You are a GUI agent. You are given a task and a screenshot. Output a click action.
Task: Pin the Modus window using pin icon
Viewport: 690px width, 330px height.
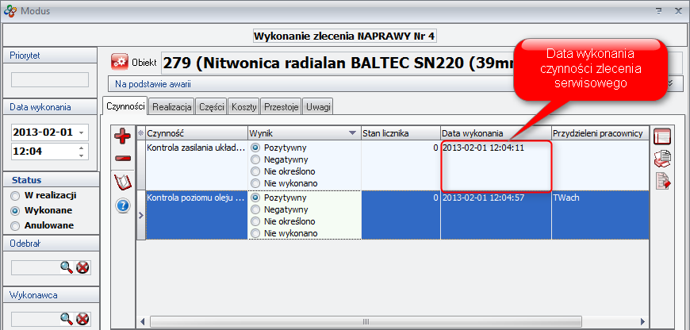(x=659, y=11)
